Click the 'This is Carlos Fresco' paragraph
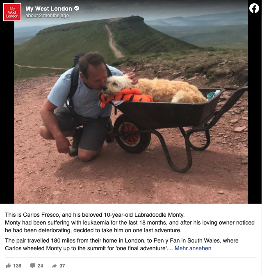 click(95, 215)
